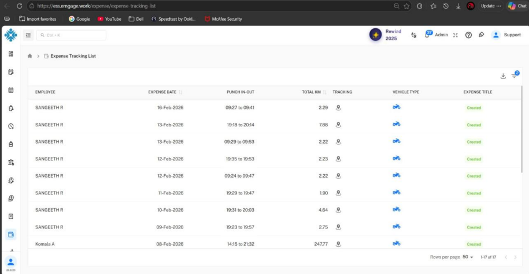Open the YouTube bookmark
529x274 pixels.
point(109,19)
